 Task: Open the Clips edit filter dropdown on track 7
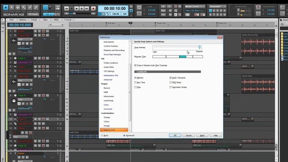(x=25, y=81)
